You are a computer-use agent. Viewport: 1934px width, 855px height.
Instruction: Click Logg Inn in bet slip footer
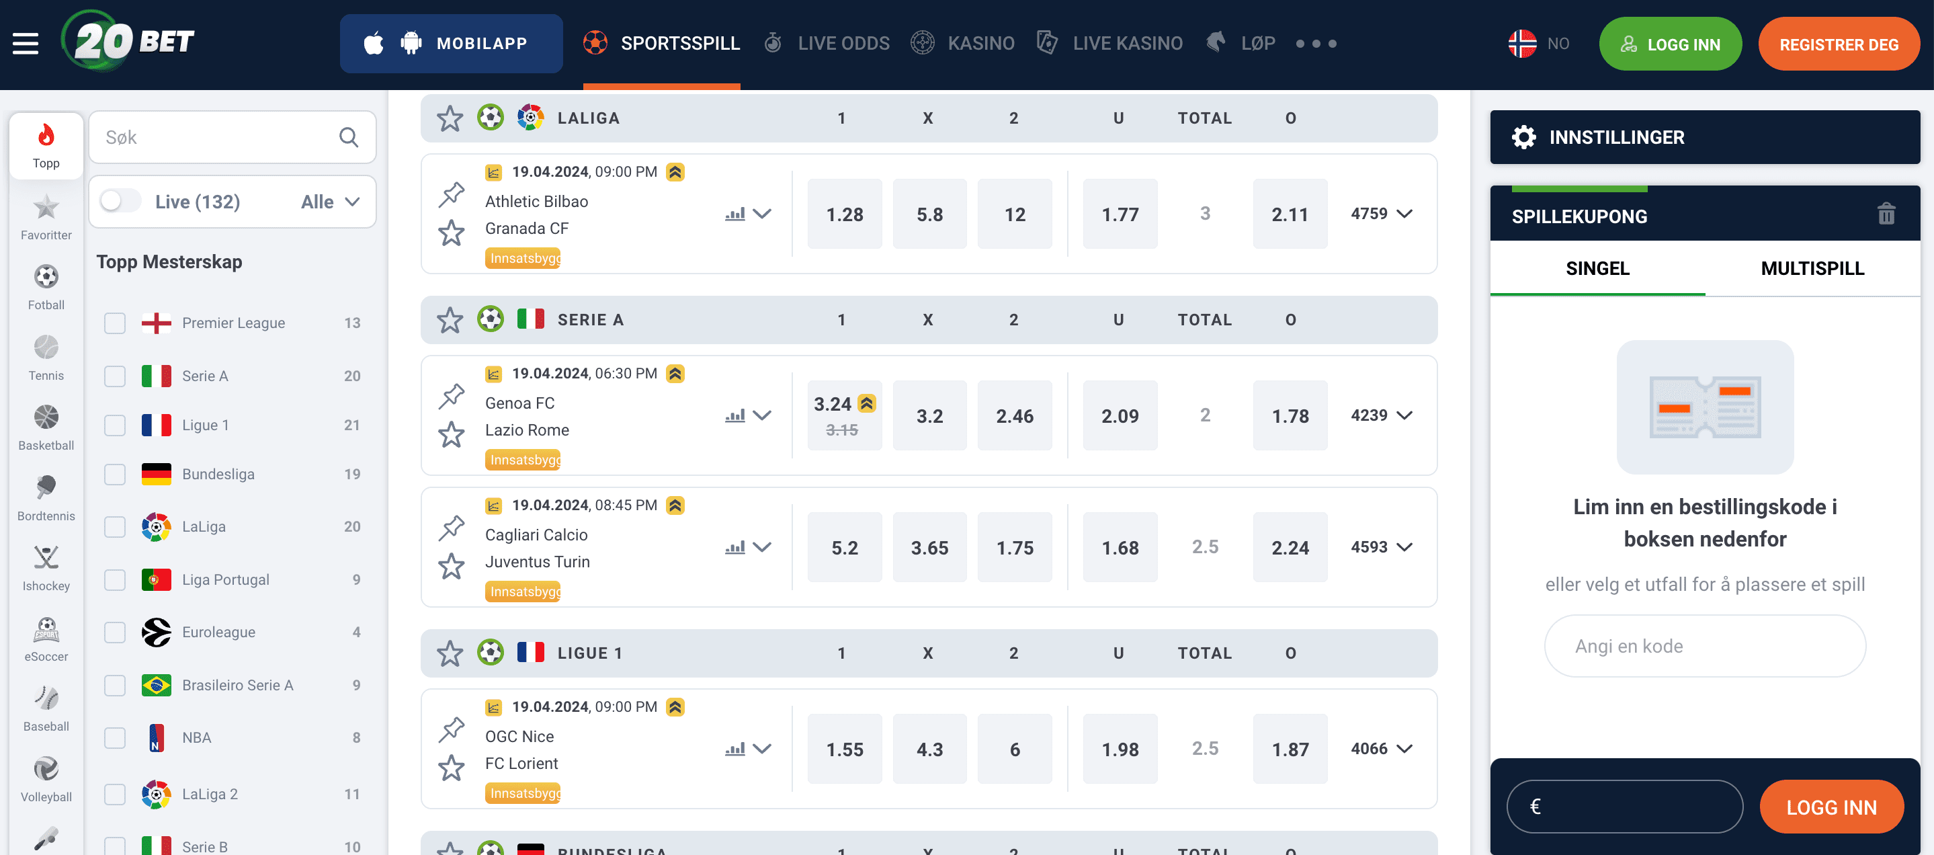(x=1831, y=807)
